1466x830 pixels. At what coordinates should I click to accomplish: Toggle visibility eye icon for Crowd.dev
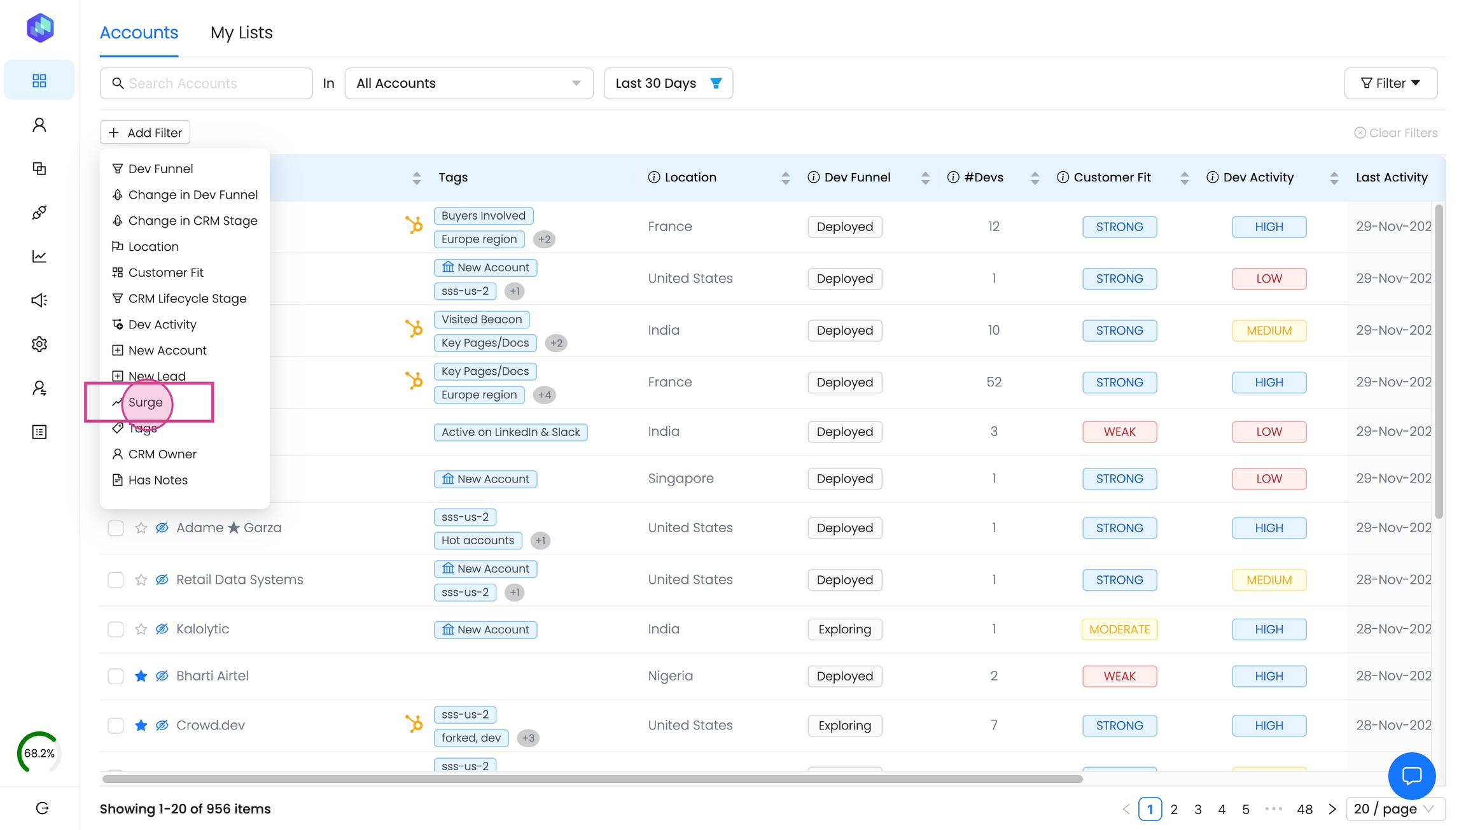click(162, 725)
